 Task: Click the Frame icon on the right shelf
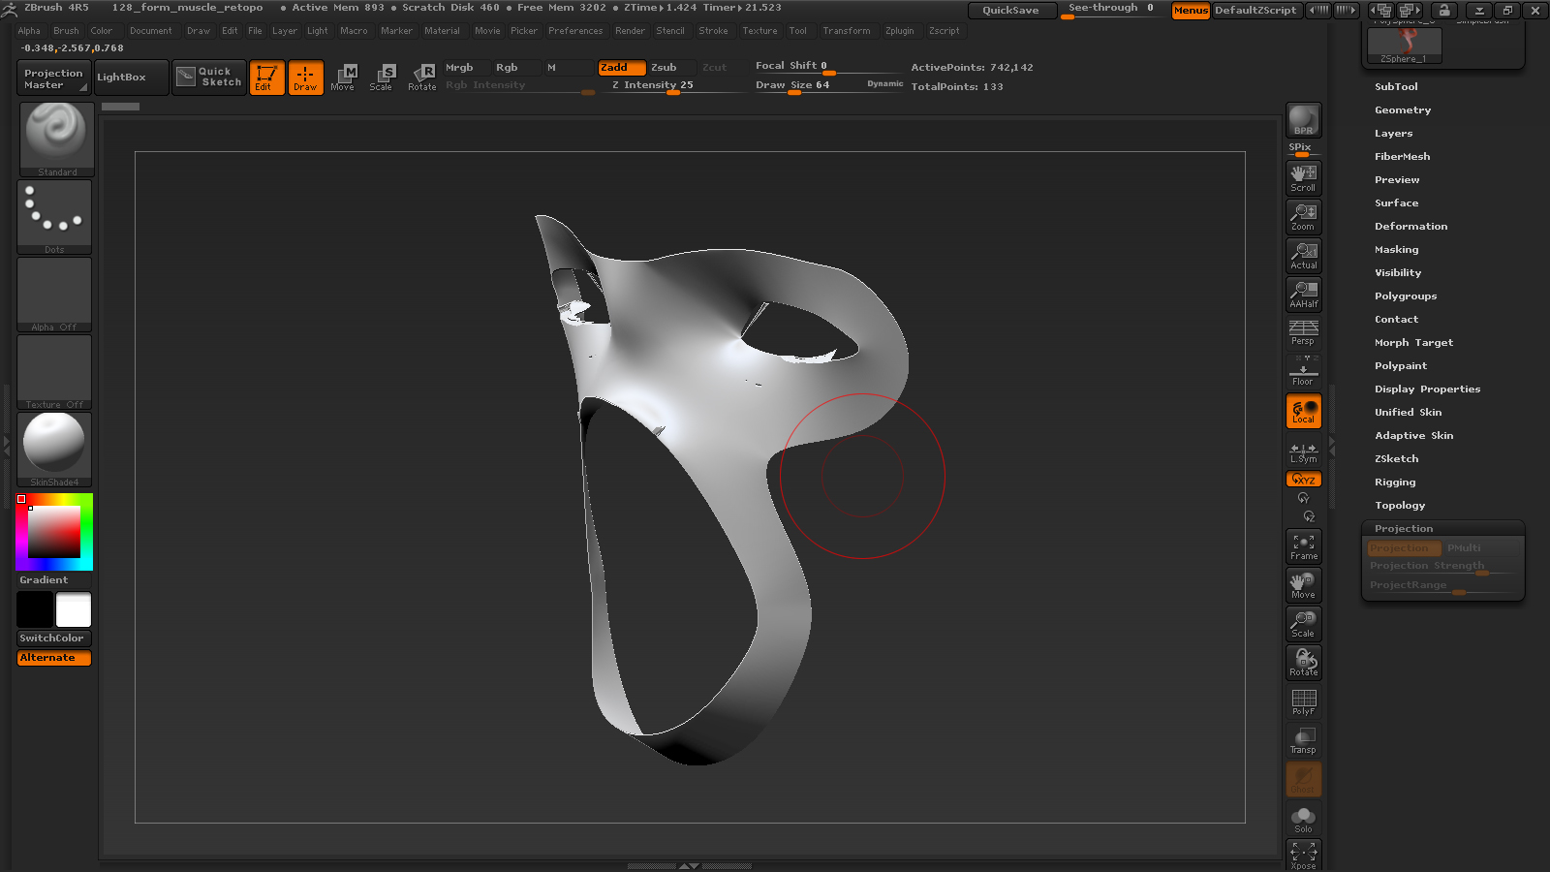tap(1303, 545)
